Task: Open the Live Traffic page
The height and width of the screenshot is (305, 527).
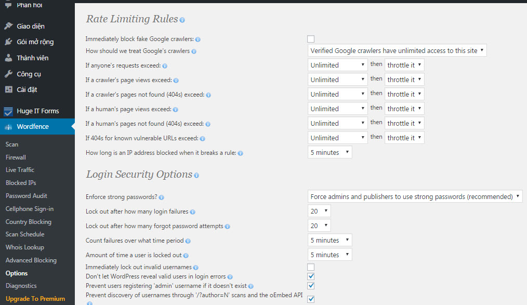Action: point(20,170)
